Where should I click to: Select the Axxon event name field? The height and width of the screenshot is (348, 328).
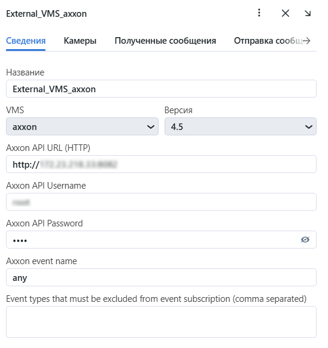161,277
